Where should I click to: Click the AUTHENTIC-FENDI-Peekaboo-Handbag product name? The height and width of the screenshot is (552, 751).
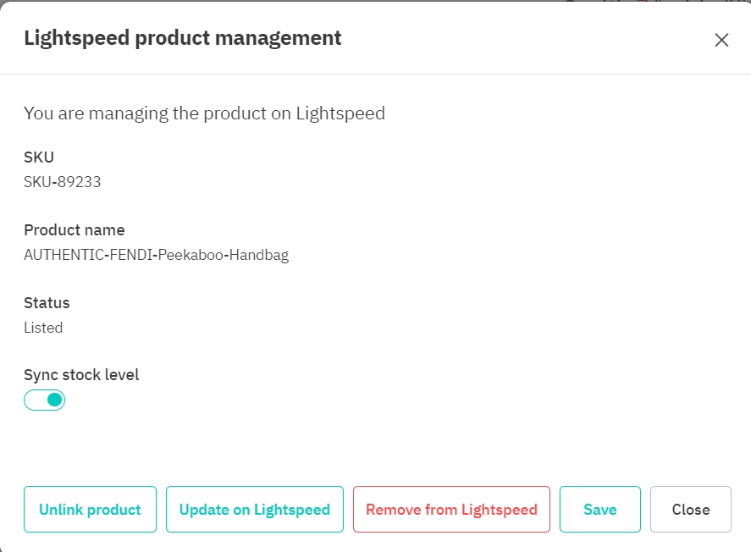pos(156,255)
